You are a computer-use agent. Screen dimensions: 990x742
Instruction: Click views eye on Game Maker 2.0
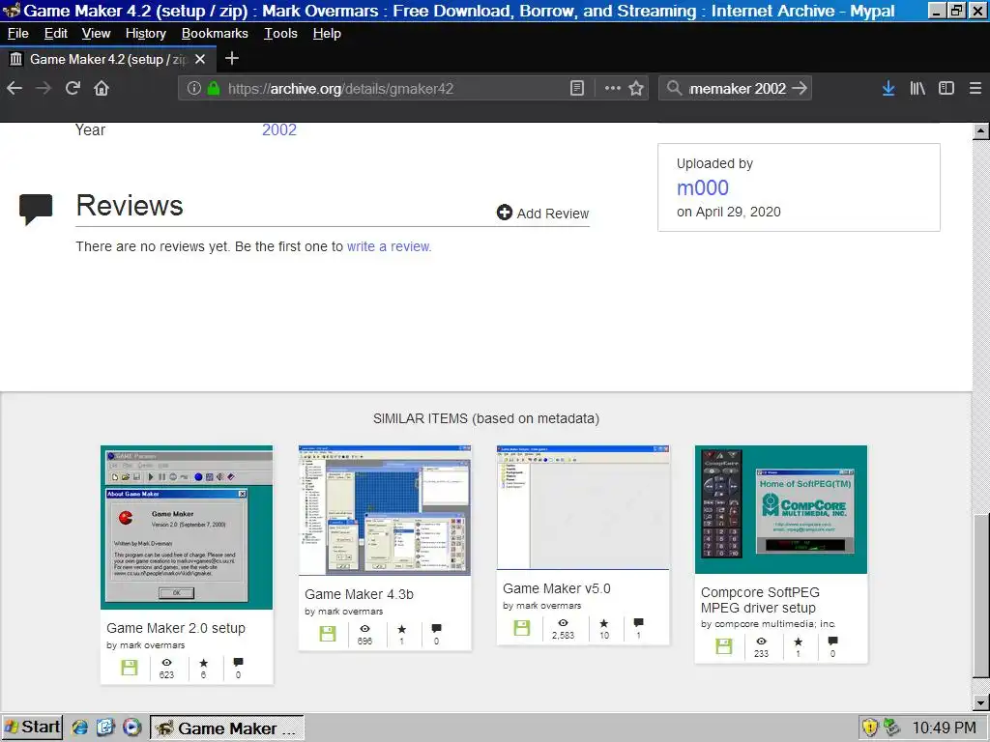[166, 663]
